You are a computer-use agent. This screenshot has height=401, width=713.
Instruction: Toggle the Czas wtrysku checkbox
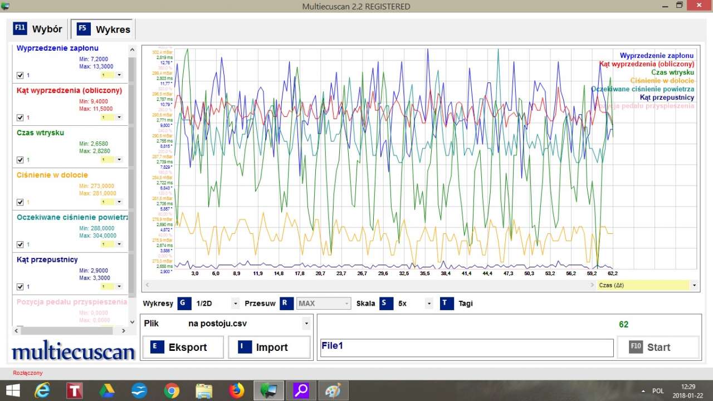[x=20, y=160]
